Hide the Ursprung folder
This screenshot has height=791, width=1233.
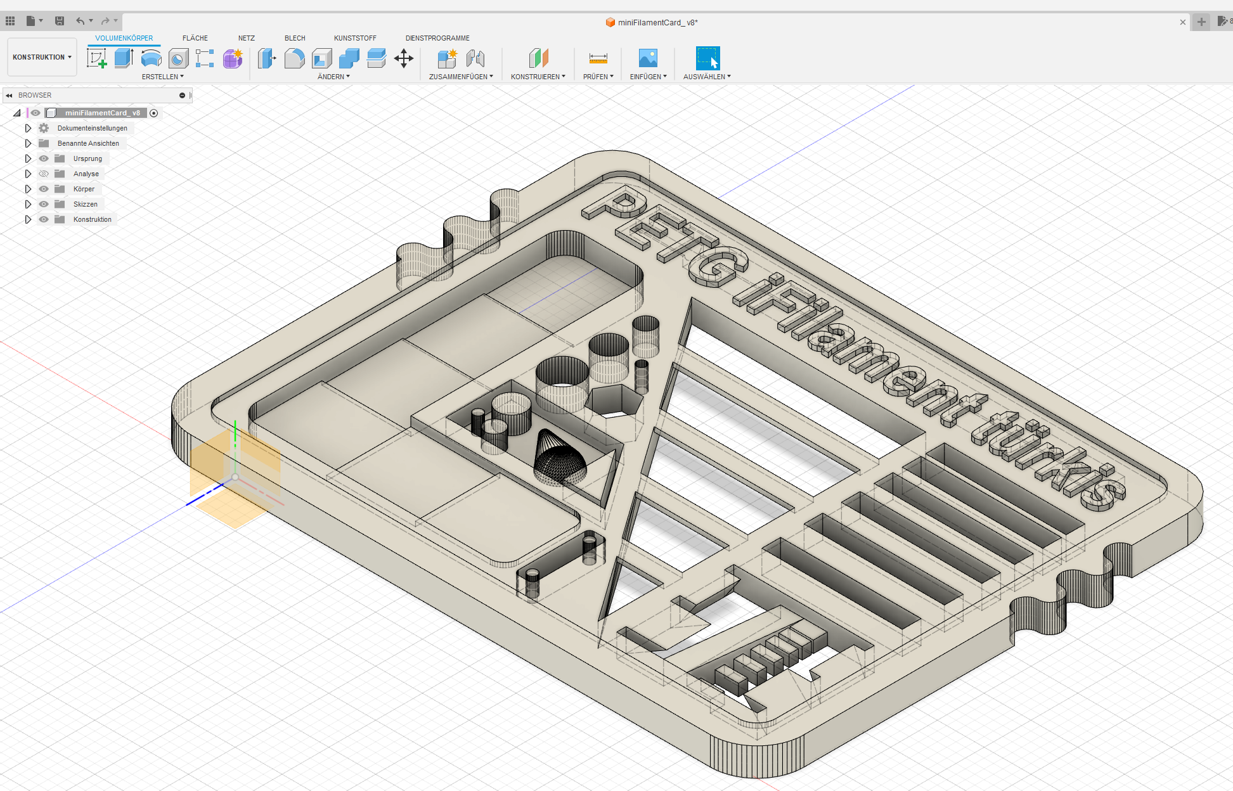coord(44,158)
